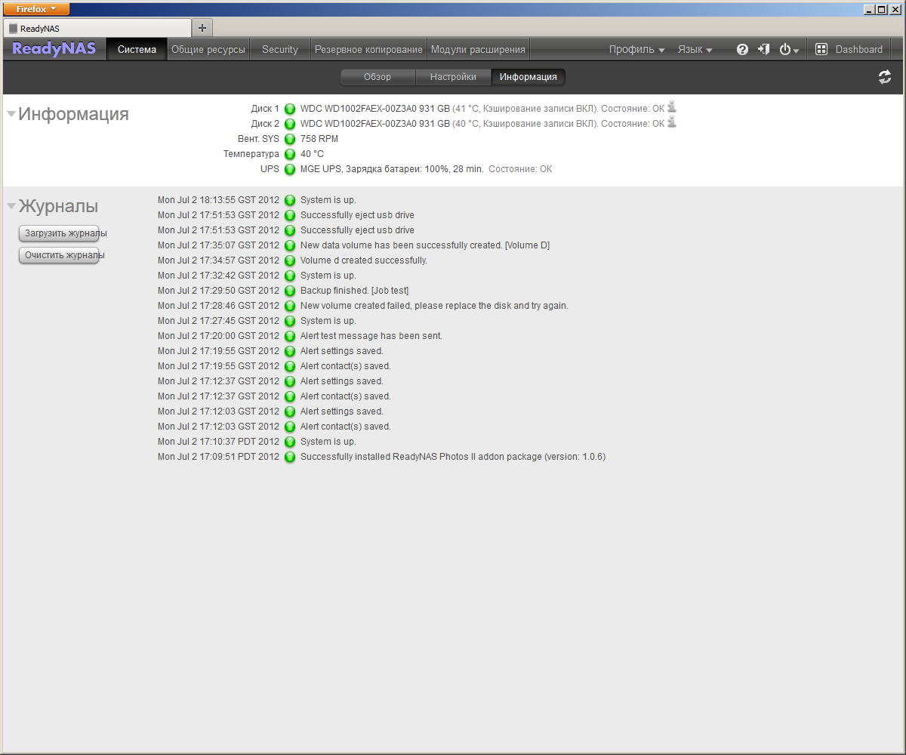Screen dimensions: 906x755
Task: Open the Резервное копирование tab
Action: 368,49
